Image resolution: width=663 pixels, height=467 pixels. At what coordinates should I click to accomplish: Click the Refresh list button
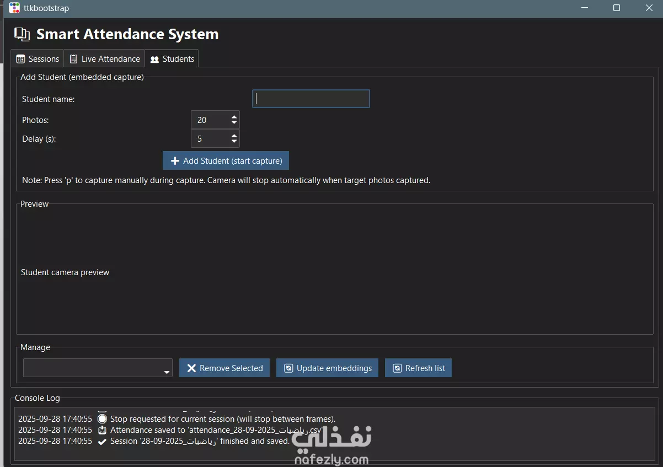pyautogui.click(x=418, y=368)
